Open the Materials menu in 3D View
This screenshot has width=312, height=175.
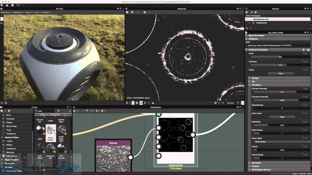pos(18,12)
